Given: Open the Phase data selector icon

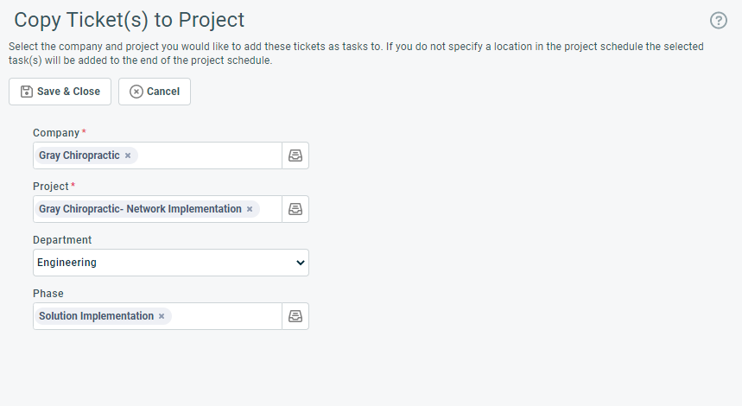Looking at the screenshot, I should [x=295, y=316].
